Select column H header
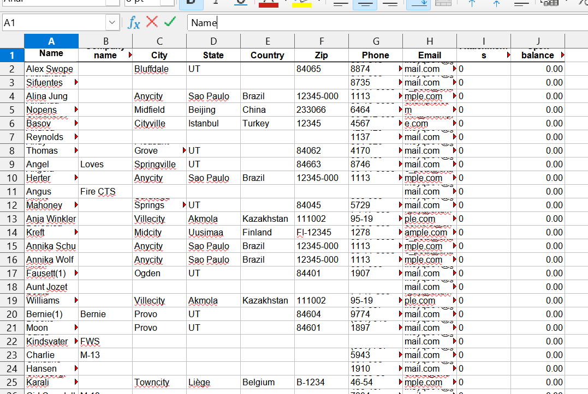The width and height of the screenshot is (588, 394). 429,41
